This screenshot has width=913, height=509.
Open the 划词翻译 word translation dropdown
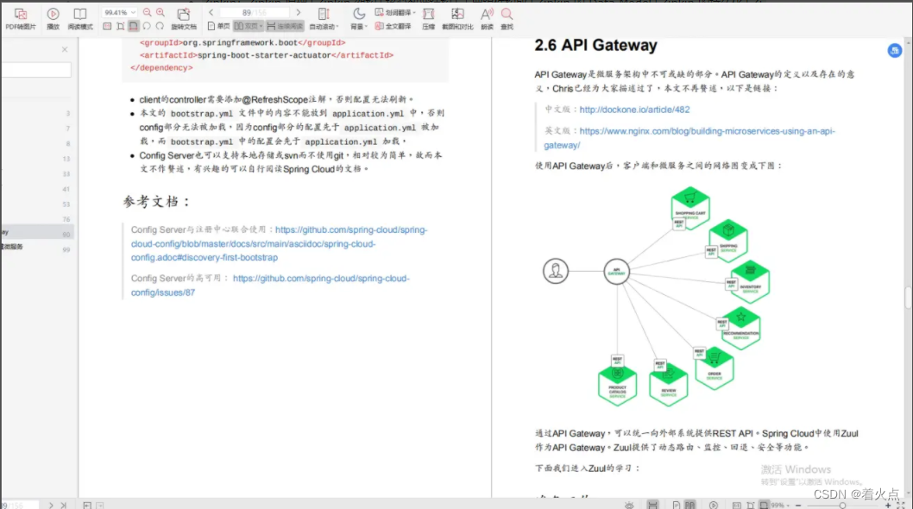point(395,12)
